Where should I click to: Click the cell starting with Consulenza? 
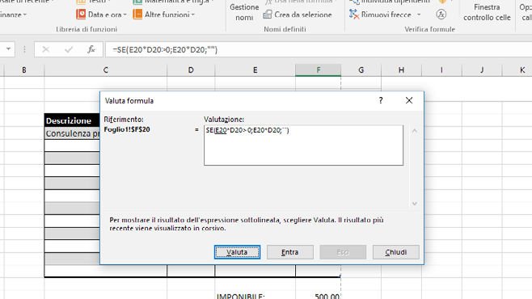[72, 133]
